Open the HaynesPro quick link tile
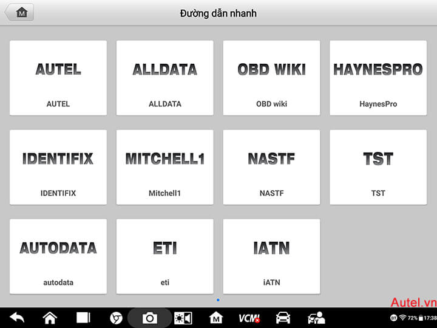 coord(378,78)
